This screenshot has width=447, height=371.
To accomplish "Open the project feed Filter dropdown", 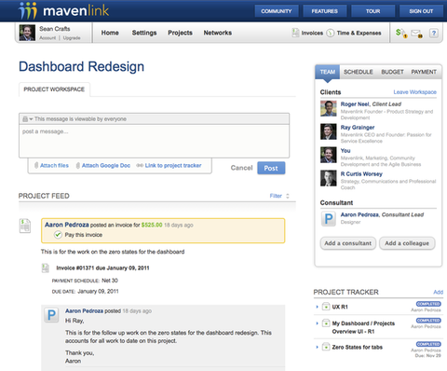I will point(279,196).
